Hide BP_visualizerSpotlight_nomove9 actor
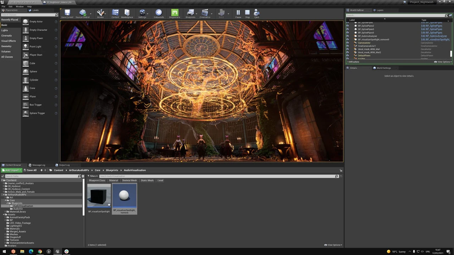This screenshot has width=454, height=255. (347, 39)
